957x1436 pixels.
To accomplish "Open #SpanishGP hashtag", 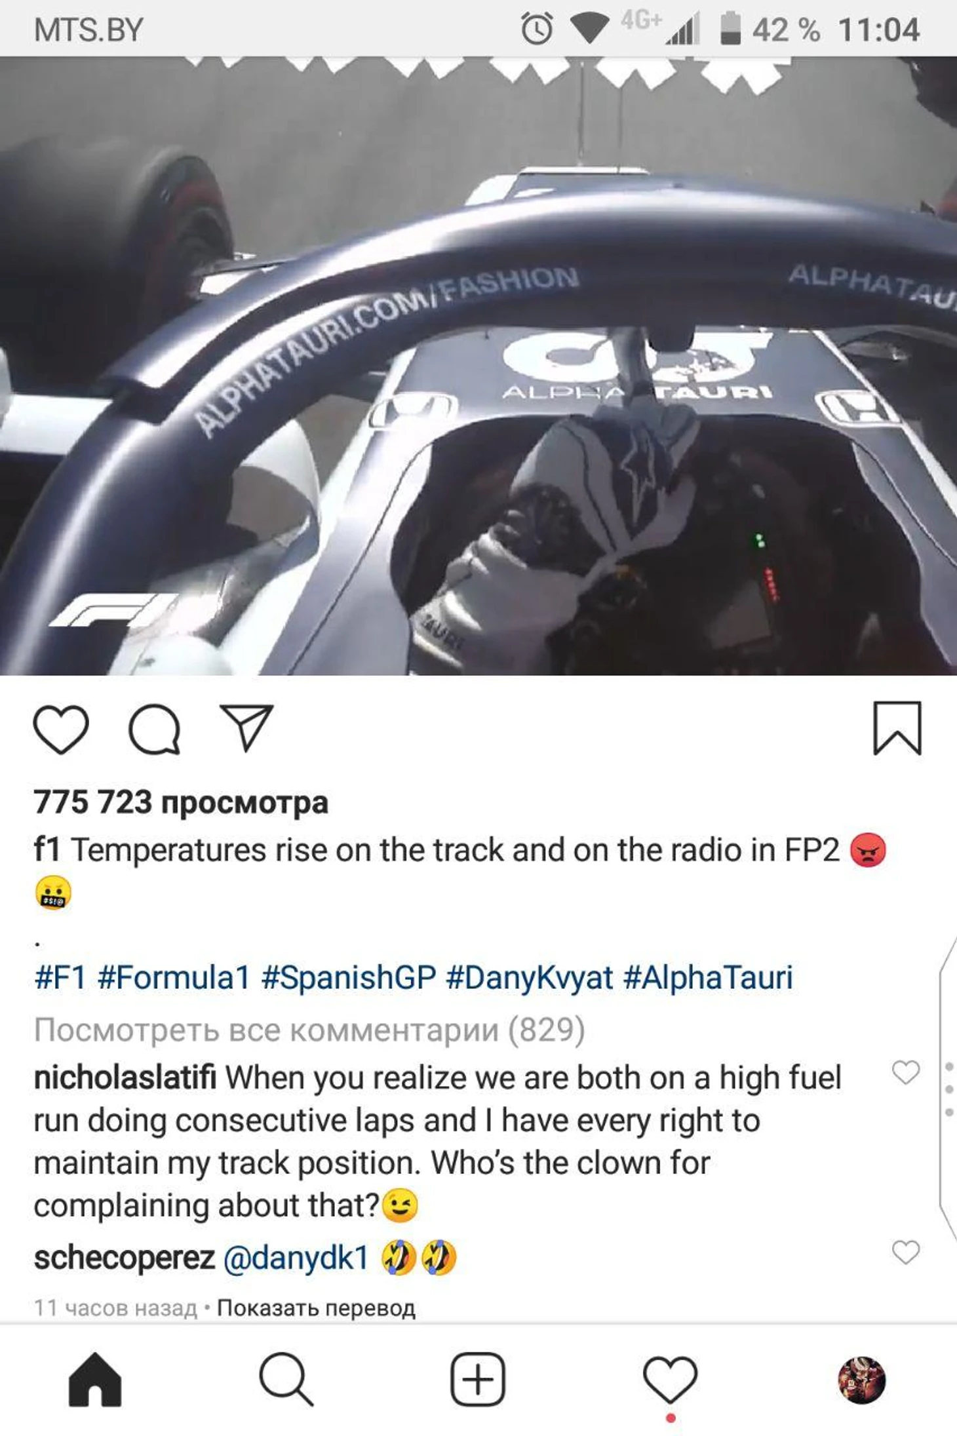I will [349, 977].
